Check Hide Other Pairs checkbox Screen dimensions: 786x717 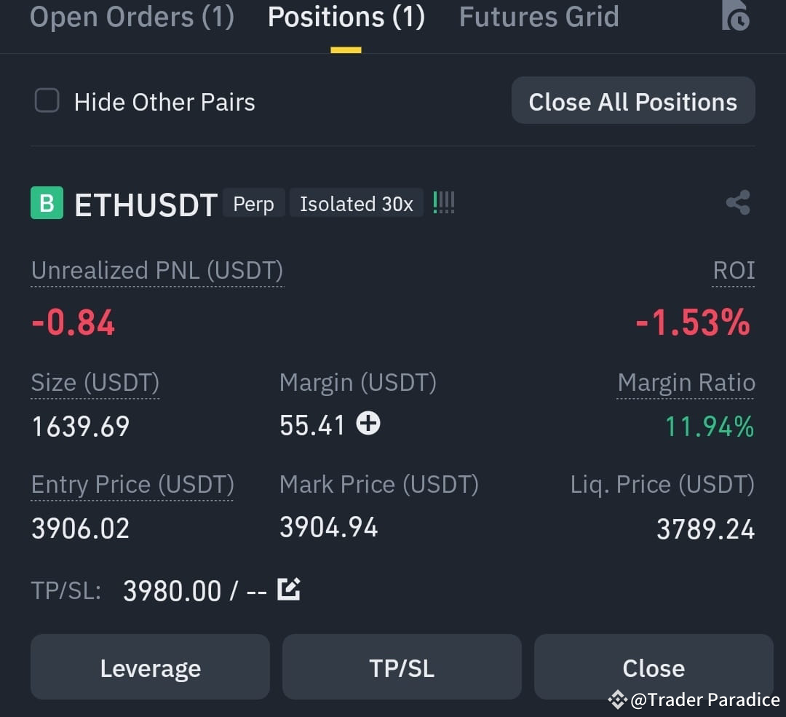[47, 100]
